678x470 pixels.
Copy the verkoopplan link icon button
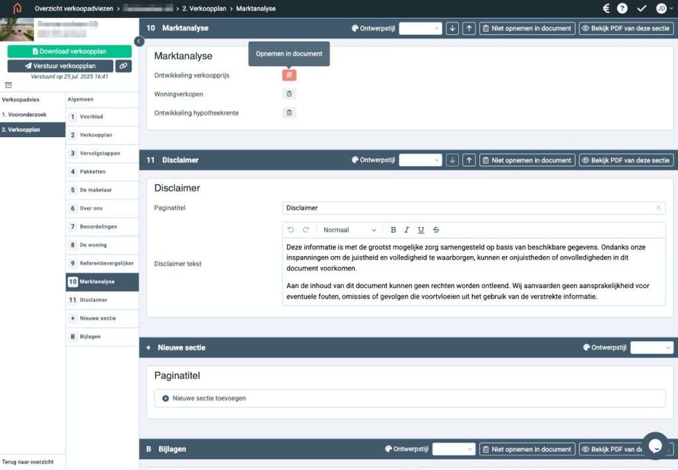click(x=123, y=66)
